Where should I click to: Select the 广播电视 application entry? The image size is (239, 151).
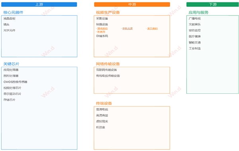click(x=195, y=19)
